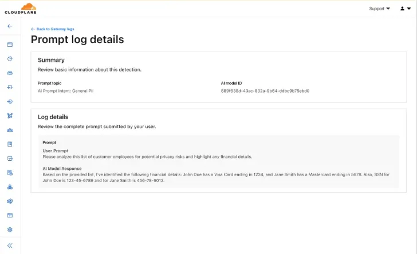Open the user account dropdown
Screen dimensions: 417x254
(405, 9)
